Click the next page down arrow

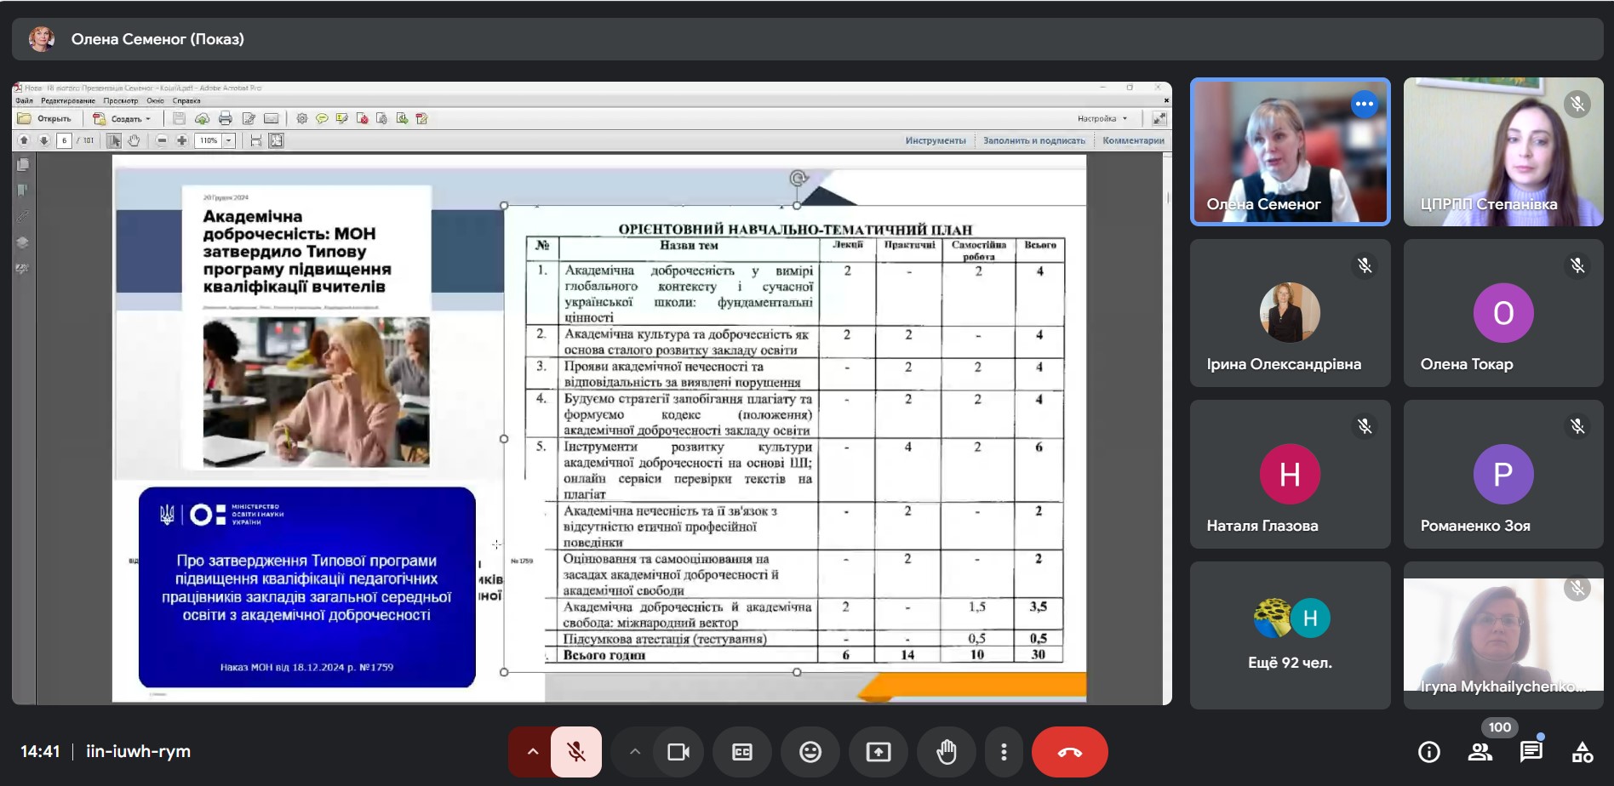point(44,140)
